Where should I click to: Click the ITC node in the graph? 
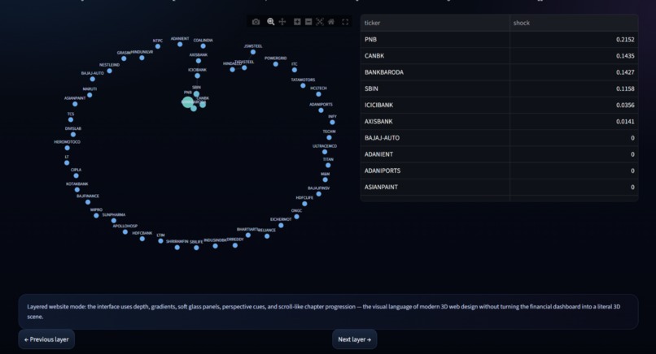tap(295, 70)
